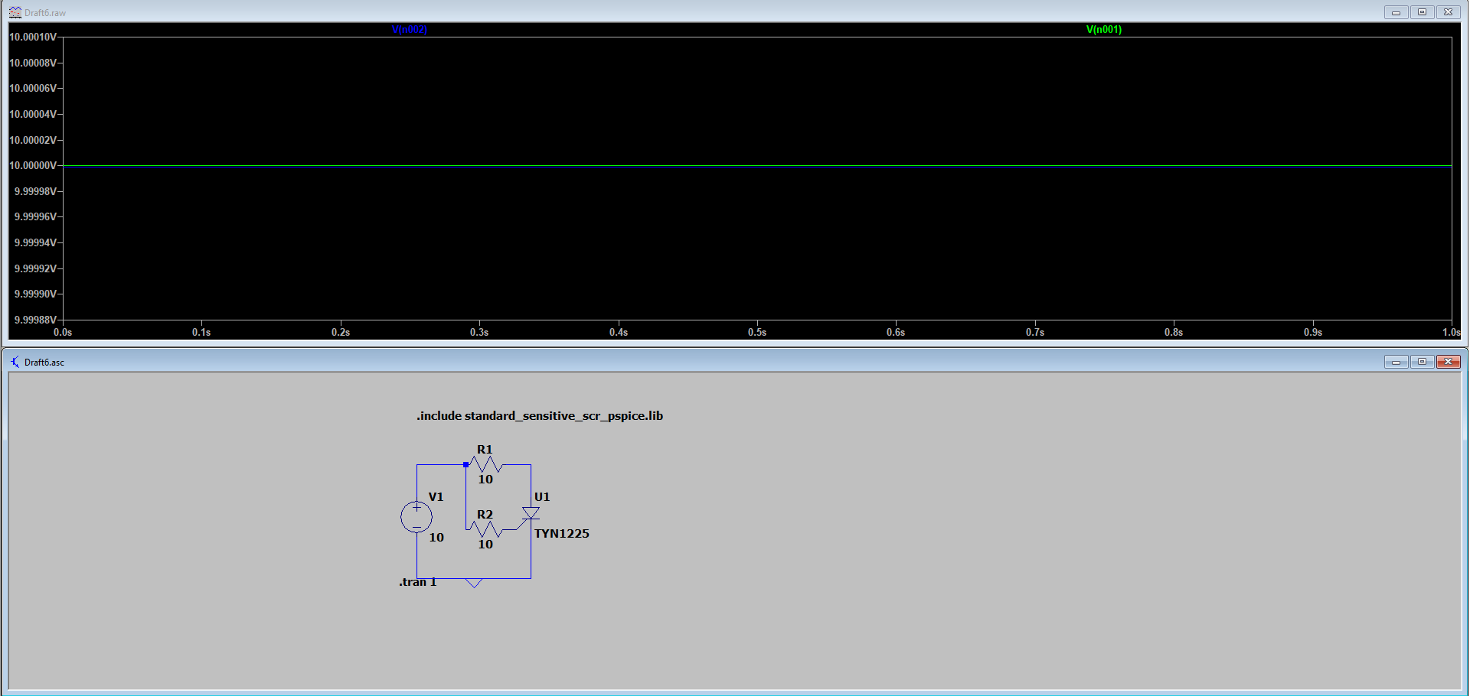This screenshot has width=1470, height=696.
Task: Click the 0.2s time axis label
Action: (x=341, y=332)
